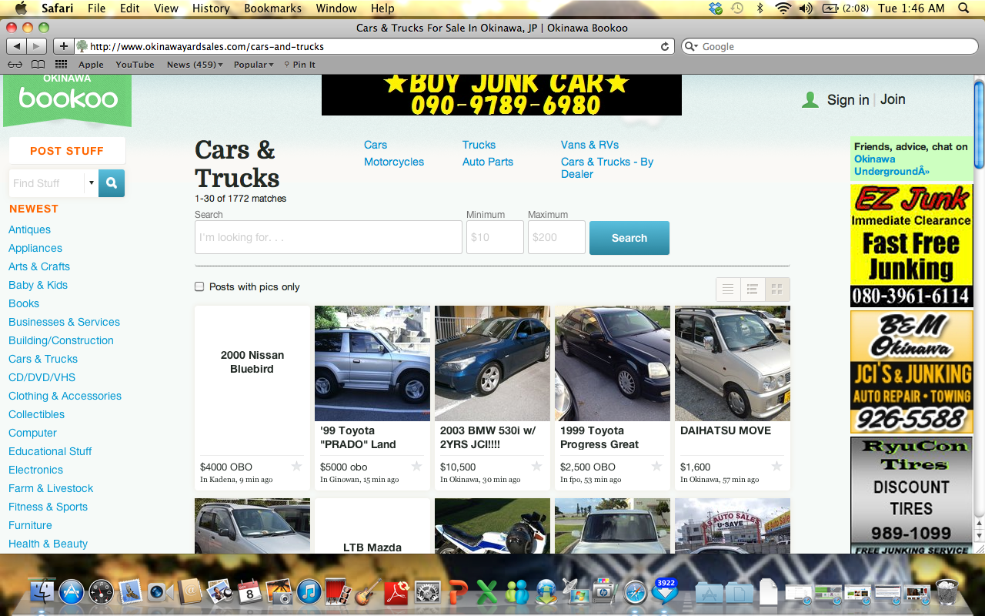
Task: Favorite the 2000 Nissan Bluebird with its star
Action: pyautogui.click(x=296, y=466)
